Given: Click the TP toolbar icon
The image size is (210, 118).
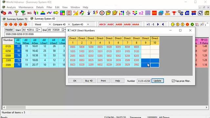Looking at the screenshot, I should click(x=167, y=13).
